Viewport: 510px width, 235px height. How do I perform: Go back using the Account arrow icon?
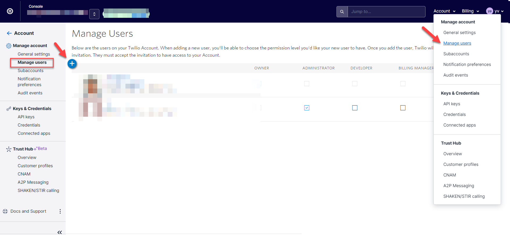(9, 33)
